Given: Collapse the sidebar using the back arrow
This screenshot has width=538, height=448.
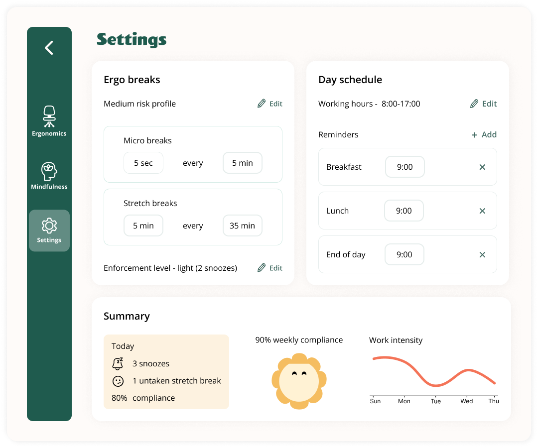Looking at the screenshot, I should [49, 48].
